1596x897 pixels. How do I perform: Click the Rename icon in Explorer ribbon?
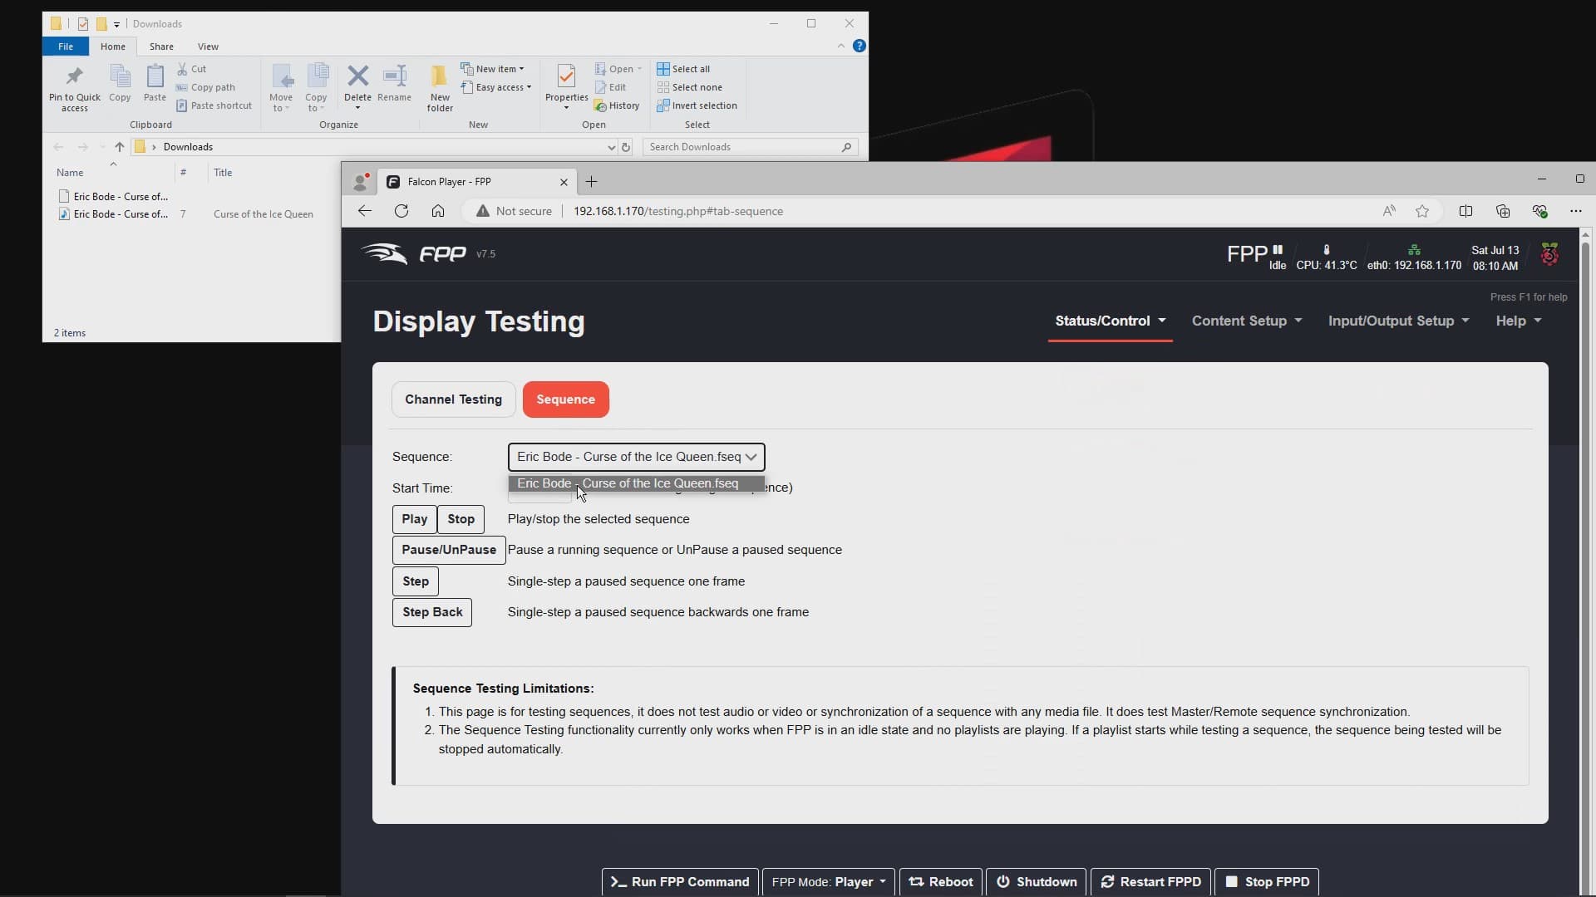(x=394, y=76)
